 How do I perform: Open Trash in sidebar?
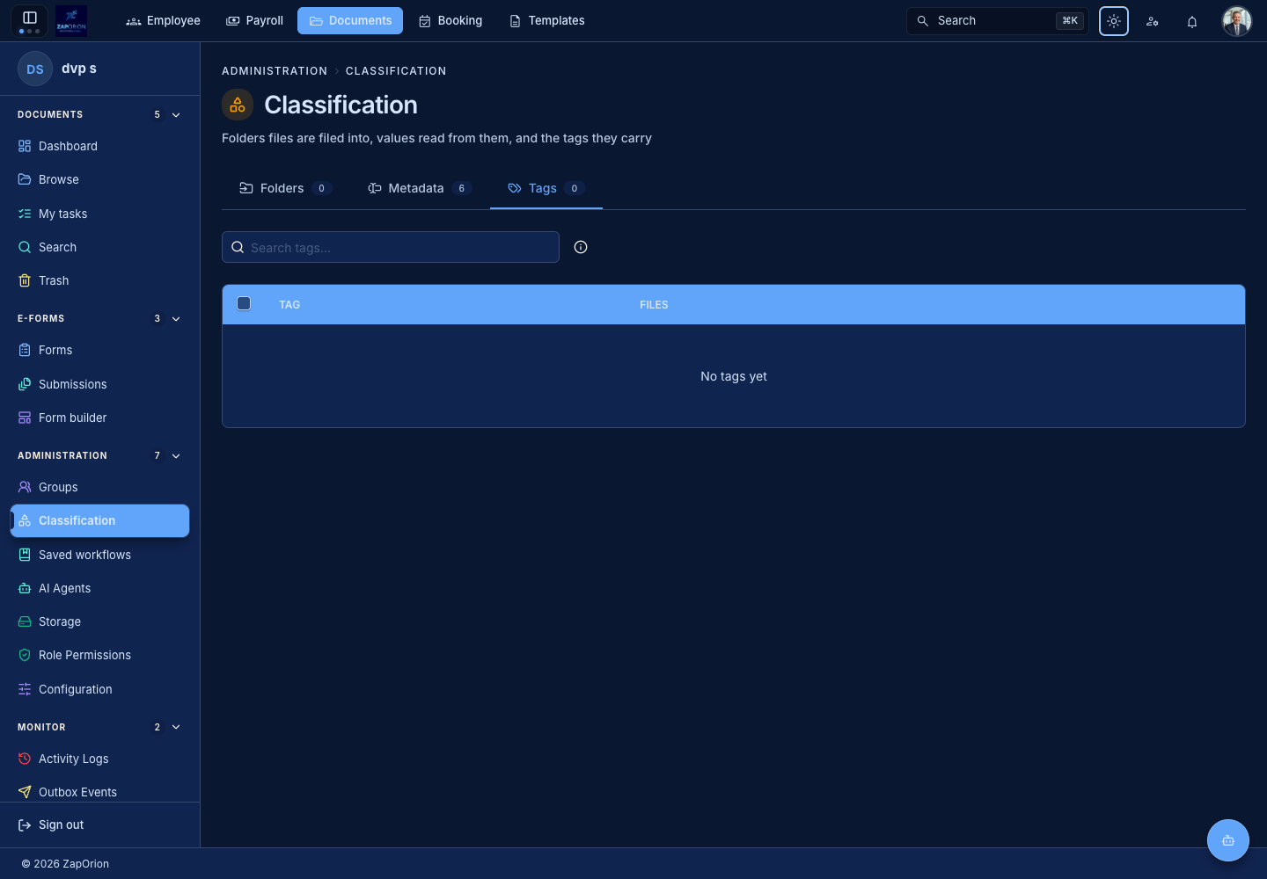coord(99,280)
